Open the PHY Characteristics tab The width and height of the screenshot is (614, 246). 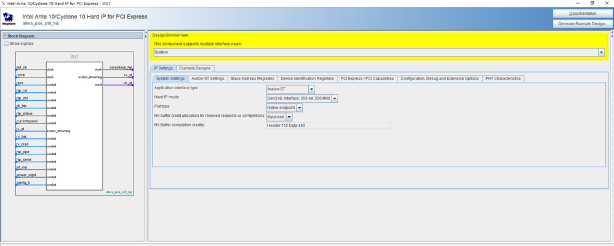click(x=503, y=78)
